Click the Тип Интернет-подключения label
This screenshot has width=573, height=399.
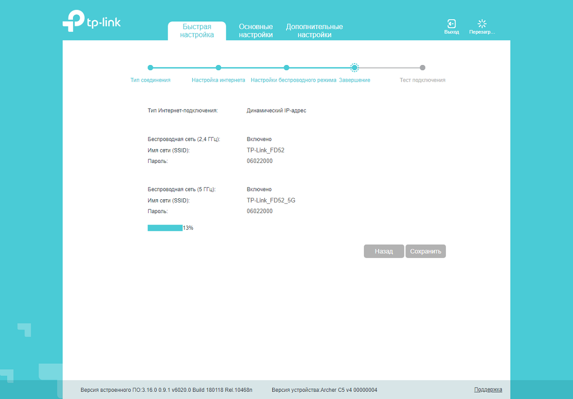pyautogui.click(x=183, y=110)
